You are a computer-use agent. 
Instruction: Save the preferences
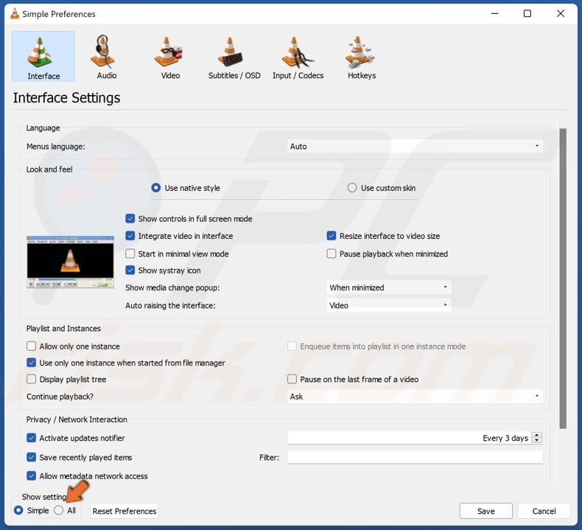coord(486,511)
